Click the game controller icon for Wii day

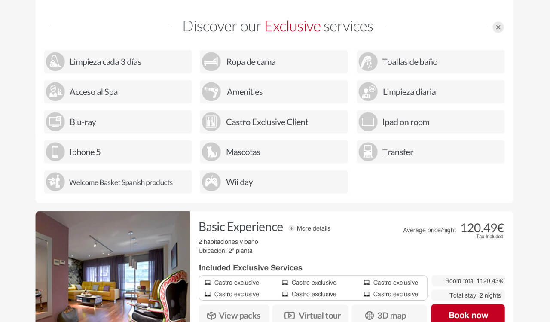click(211, 182)
